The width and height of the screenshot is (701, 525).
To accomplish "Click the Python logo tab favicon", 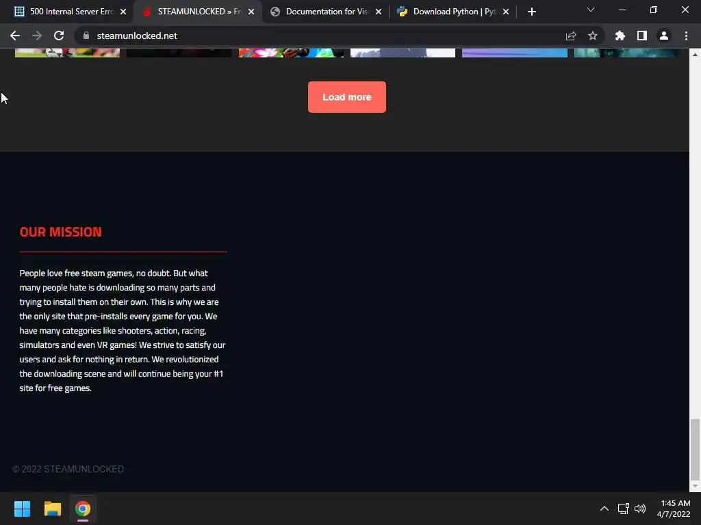I will click(403, 12).
